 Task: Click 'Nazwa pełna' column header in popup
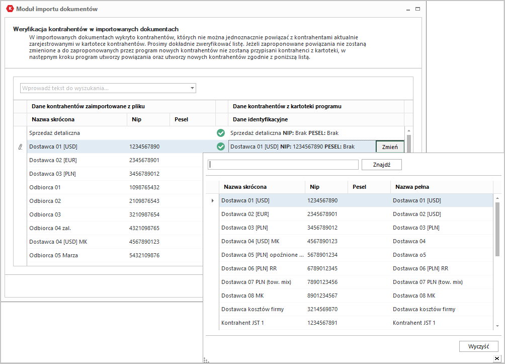pyautogui.click(x=442, y=187)
